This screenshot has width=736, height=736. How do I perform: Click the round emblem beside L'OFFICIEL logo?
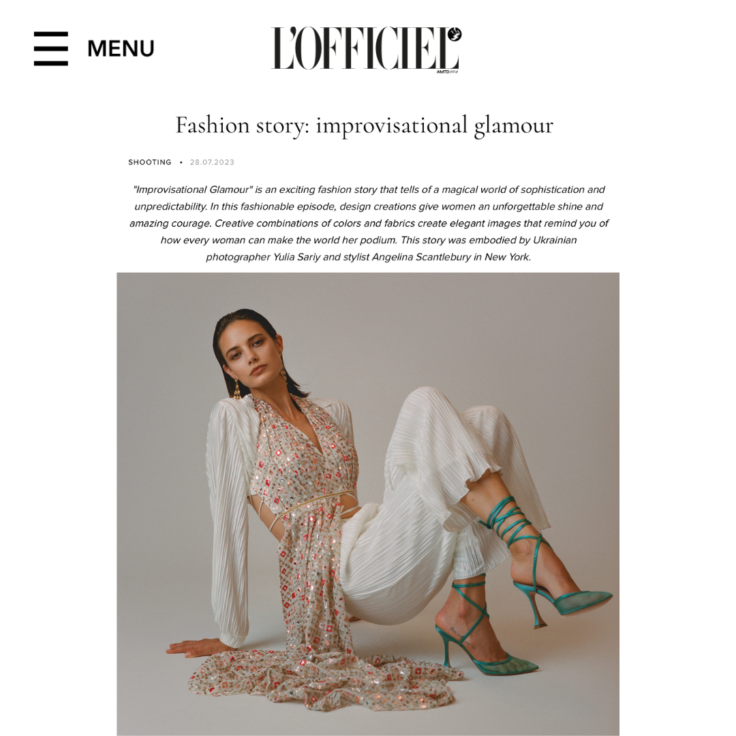pyautogui.click(x=454, y=35)
